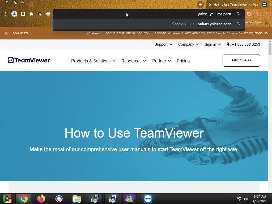The height and width of the screenshot is (204, 272).
Task: Launch Firefox from the taskbar
Action: (x=41, y=199)
